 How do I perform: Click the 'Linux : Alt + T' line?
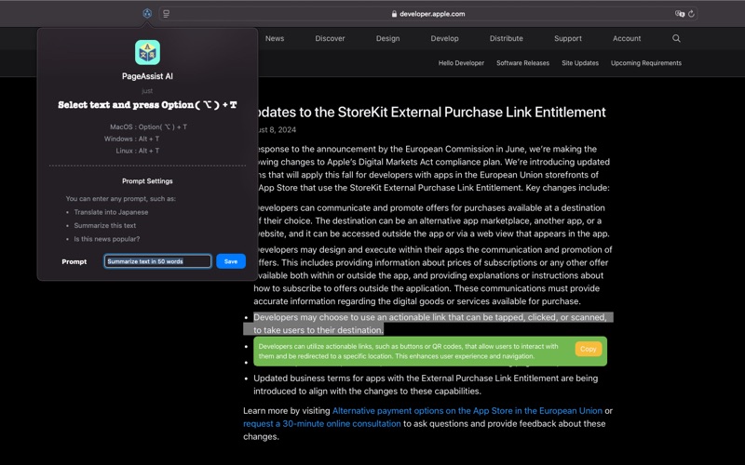pyautogui.click(x=138, y=151)
